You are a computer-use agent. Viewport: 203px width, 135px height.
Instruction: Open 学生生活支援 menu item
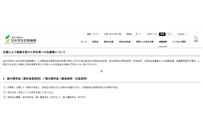(125, 42)
